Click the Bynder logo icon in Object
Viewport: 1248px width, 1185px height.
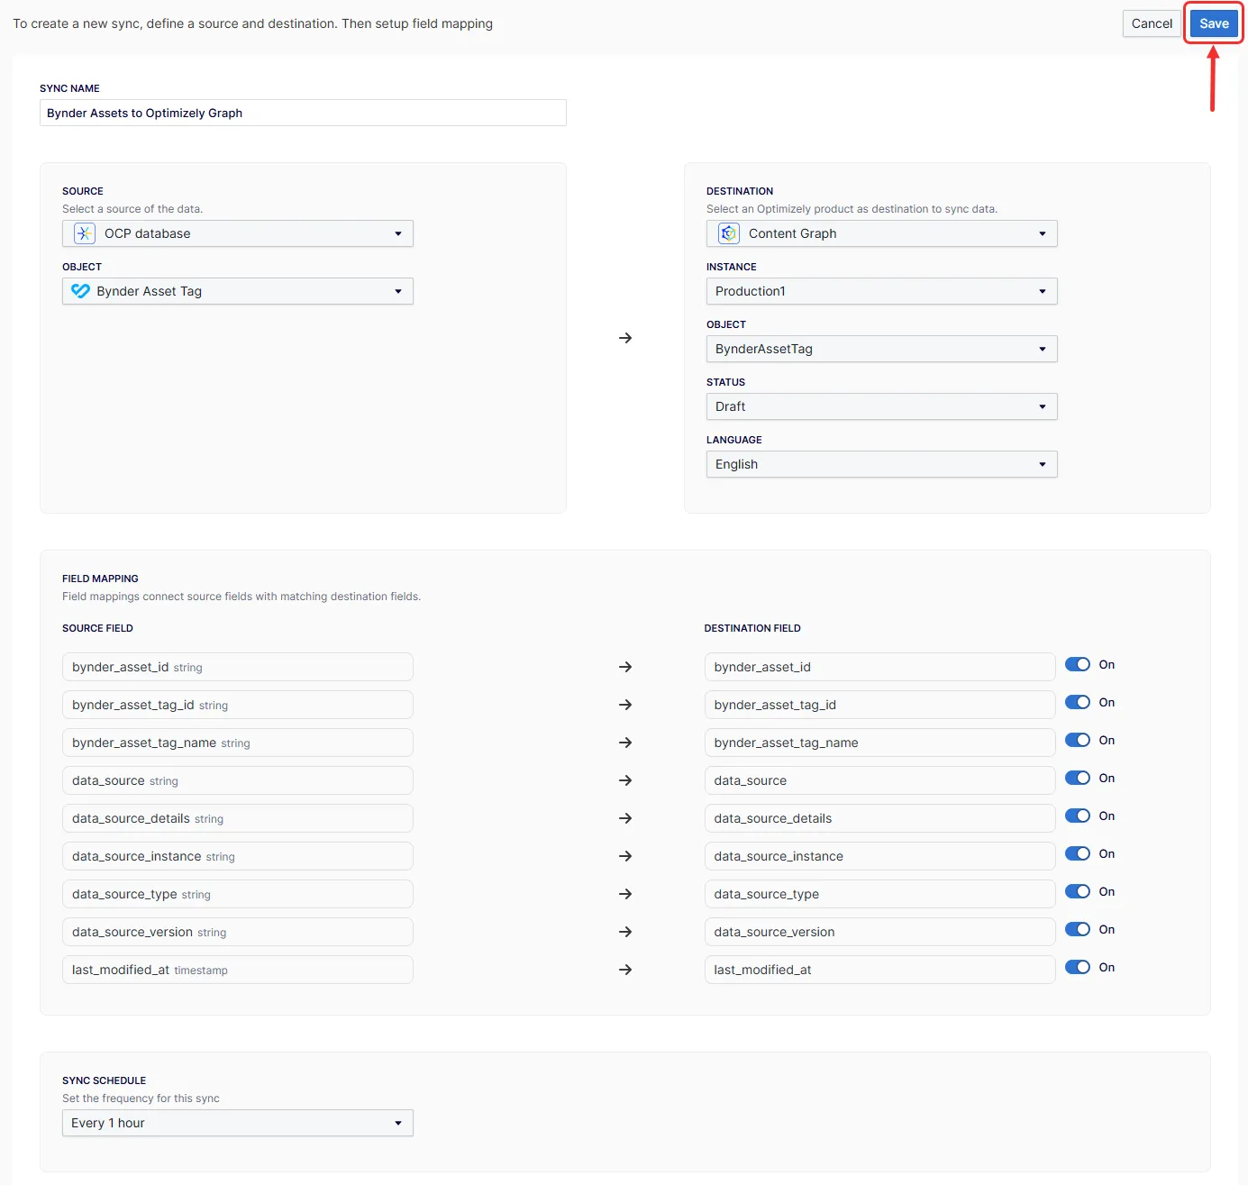(80, 291)
